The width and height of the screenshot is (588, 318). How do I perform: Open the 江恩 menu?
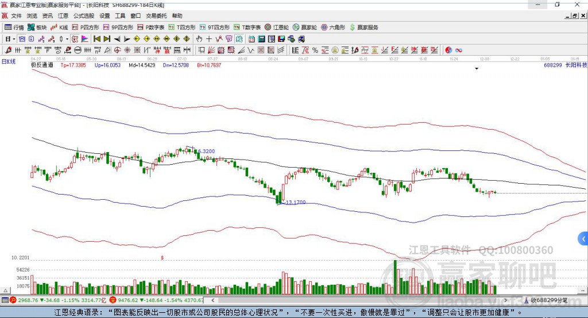(63, 15)
